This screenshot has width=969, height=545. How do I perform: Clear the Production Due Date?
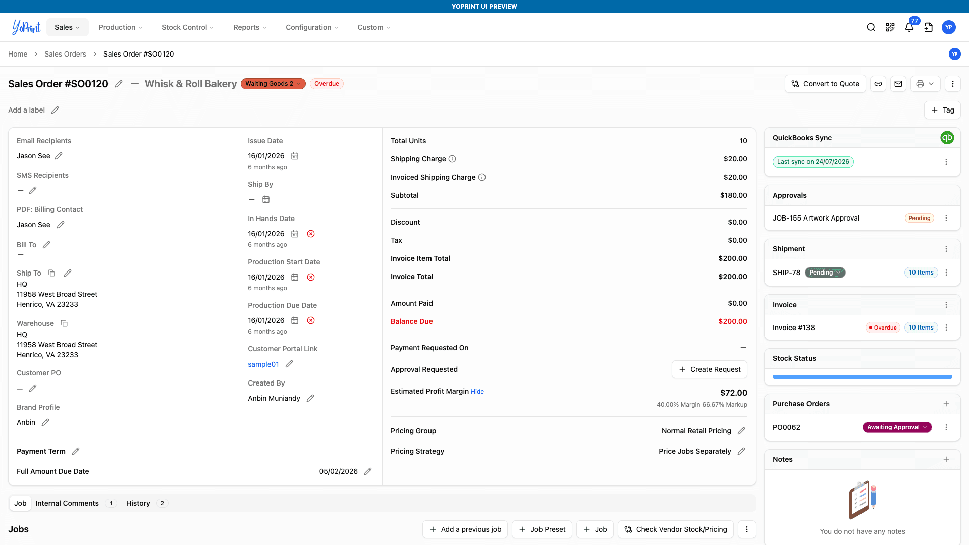(311, 320)
